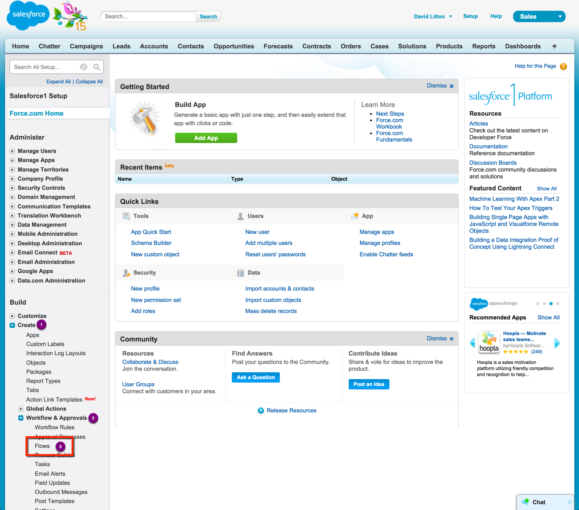Open the Opportunities tab
Image resolution: width=579 pixels, height=510 pixels.
(x=233, y=46)
